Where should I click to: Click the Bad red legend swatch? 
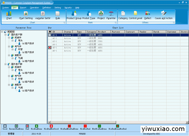[27, 126]
